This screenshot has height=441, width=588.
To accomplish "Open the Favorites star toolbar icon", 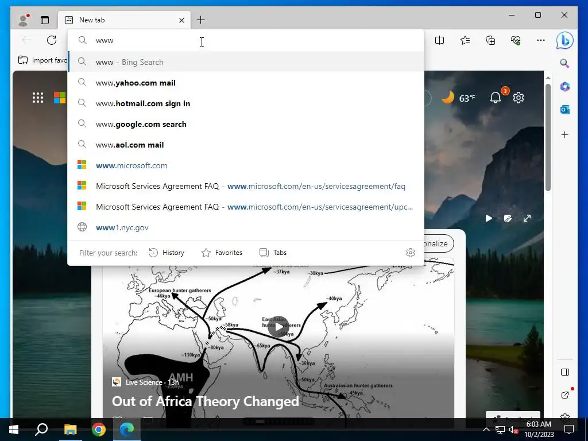I will click(x=465, y=40).
